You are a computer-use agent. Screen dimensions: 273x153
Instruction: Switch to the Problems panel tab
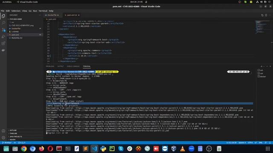click(x=50, y=66)
